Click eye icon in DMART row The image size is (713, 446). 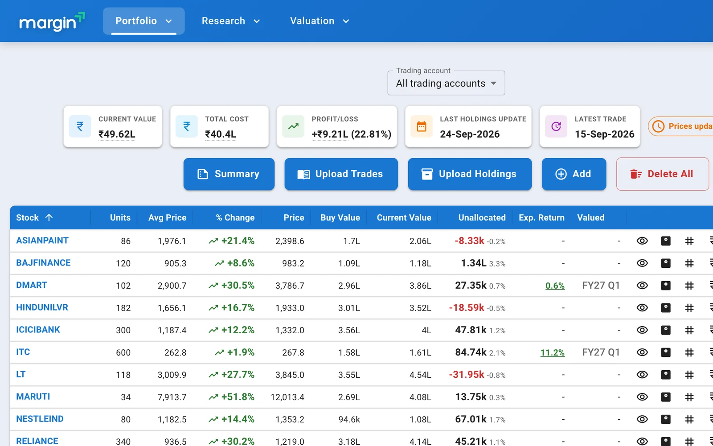pos(642,286)
